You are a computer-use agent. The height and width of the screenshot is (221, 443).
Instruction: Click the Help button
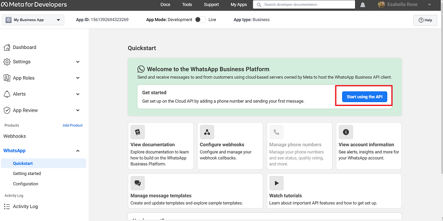coord(425,20)
